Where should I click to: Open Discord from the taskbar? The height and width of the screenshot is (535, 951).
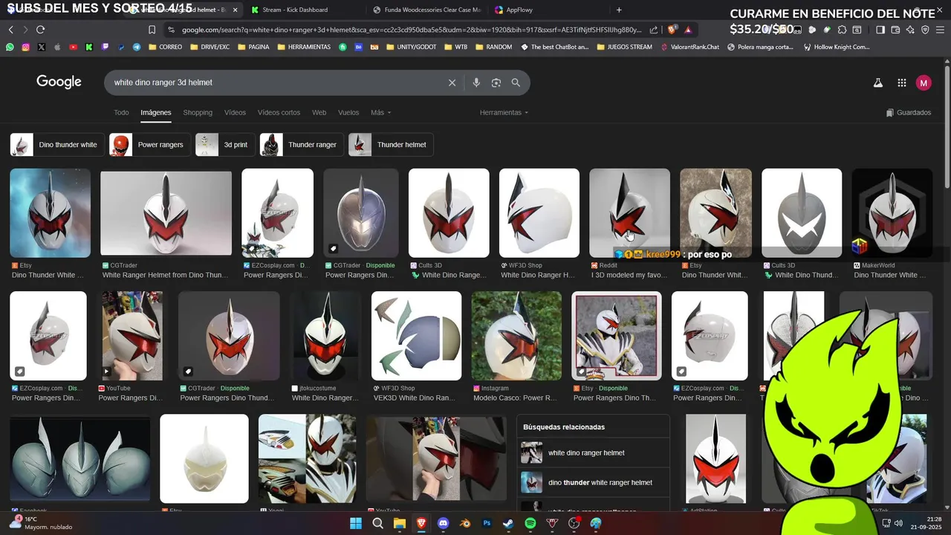coord(444,523)
